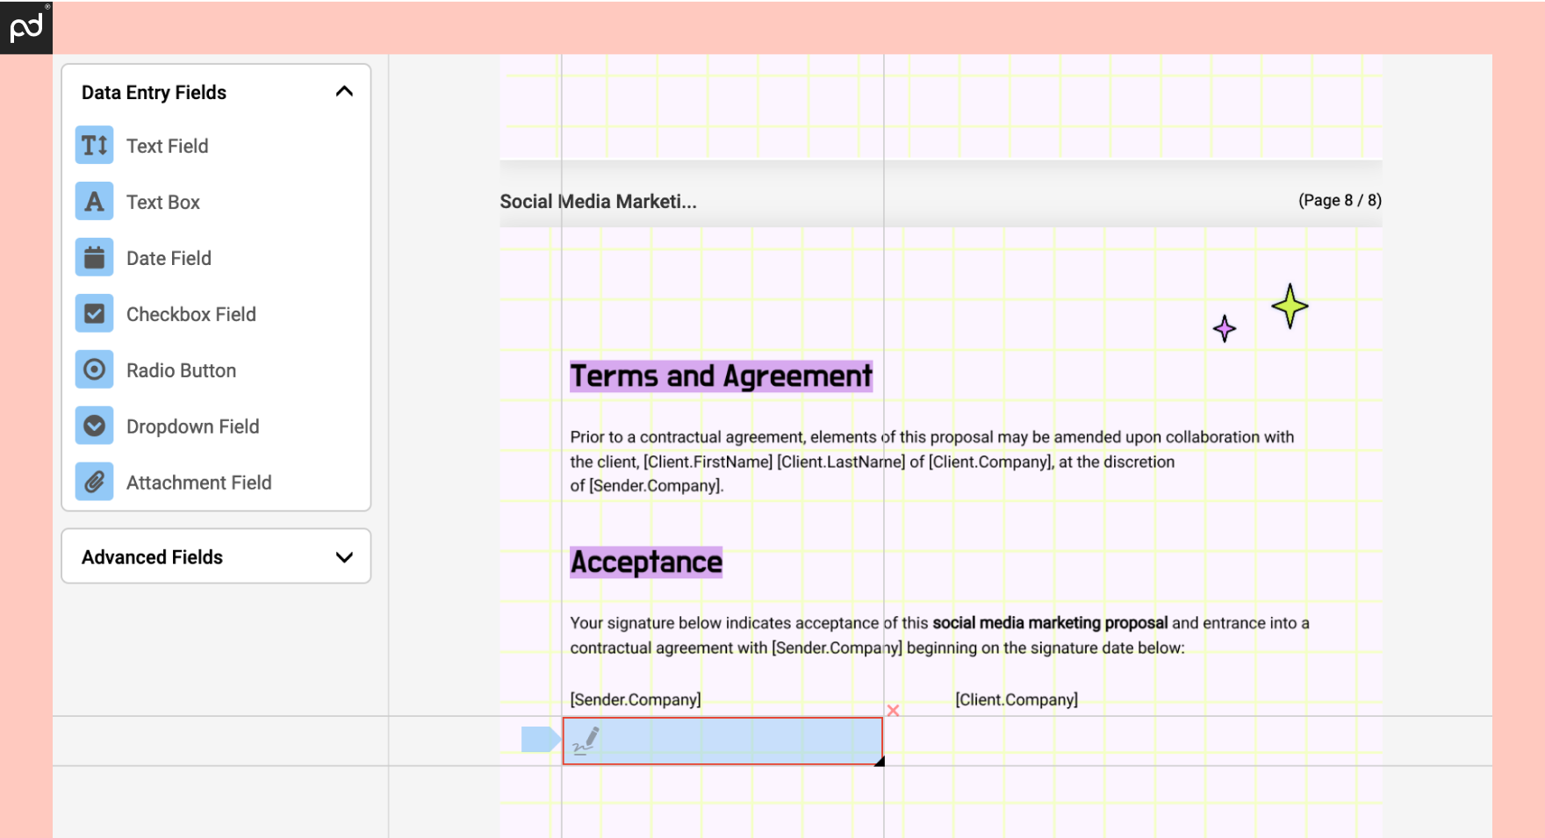Click the Social Media Marketi... document title
The height and width of the screenshot is (838, 1545).
598,202
